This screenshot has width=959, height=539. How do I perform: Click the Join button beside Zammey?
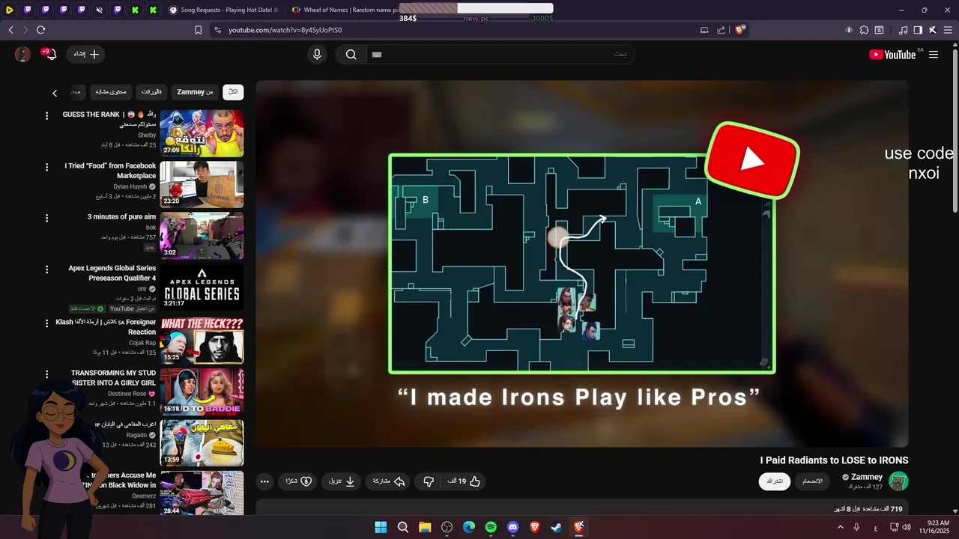tap(813, 481)
